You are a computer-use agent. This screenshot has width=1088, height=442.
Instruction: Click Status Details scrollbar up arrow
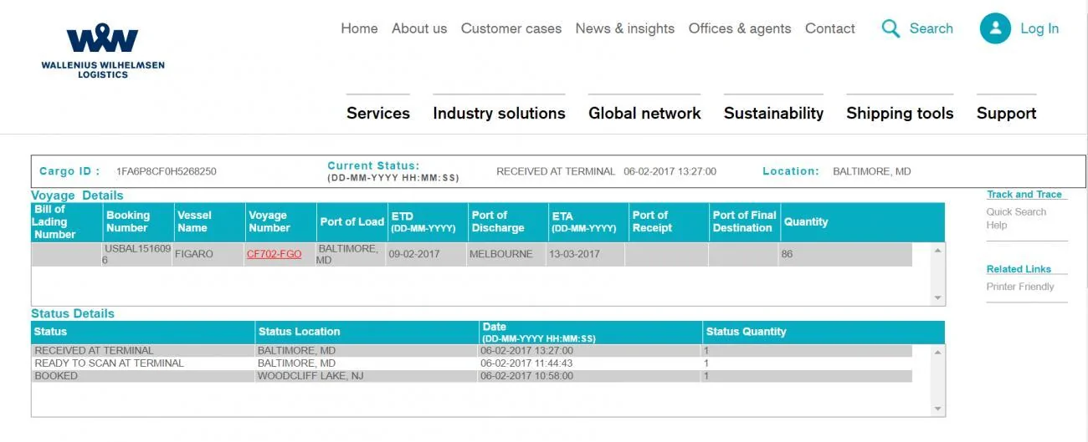[938, 353]
